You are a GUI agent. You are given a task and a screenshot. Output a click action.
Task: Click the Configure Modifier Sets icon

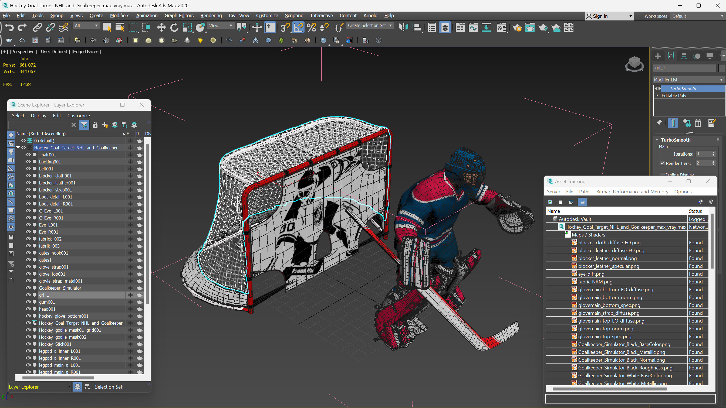click(x=712, y=123)
